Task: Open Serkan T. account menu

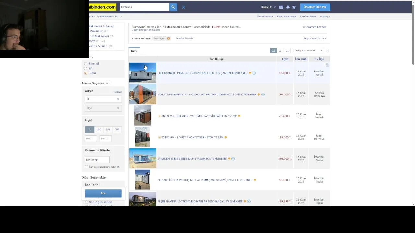Action: tap(268, 7)
